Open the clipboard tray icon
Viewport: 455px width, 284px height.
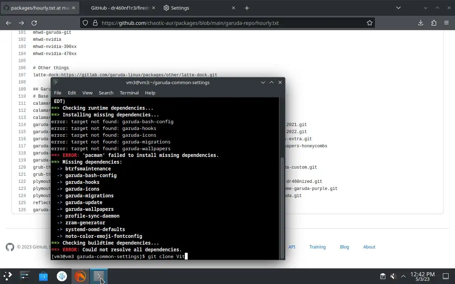click(x=382, y=276)
